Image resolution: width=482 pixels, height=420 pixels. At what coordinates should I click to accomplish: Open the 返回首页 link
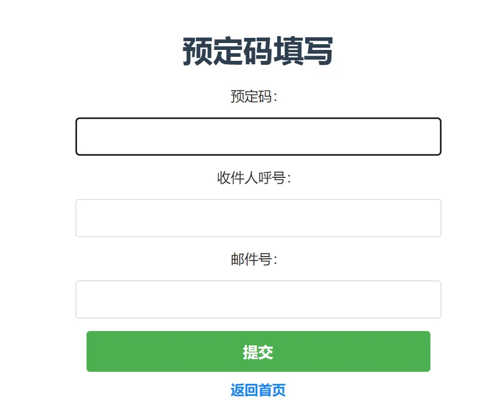pos(258,391)
